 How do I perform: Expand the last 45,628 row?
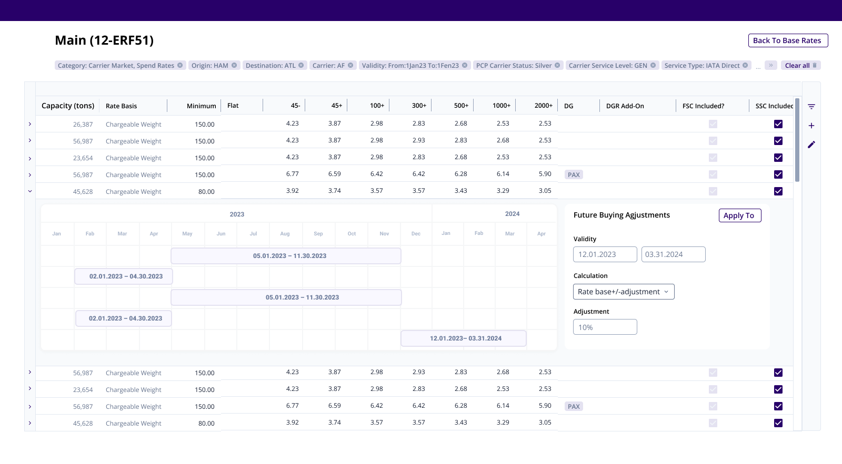(x=30, y=423)
